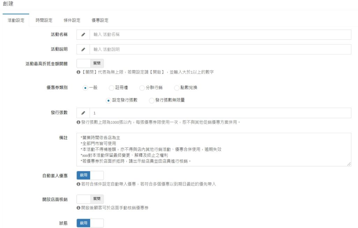Screen dimensions: 358x228
Task: Click inside the 備註 text area
Action: (x=213, y=149)
